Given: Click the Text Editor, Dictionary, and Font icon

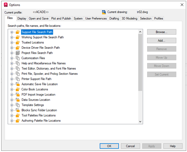Looking at the screenshot, I should pyautogui.click(x=18, y=69).
